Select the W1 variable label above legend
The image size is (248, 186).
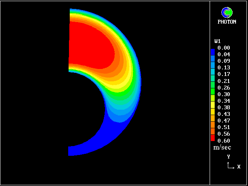[x=217, y=41]
